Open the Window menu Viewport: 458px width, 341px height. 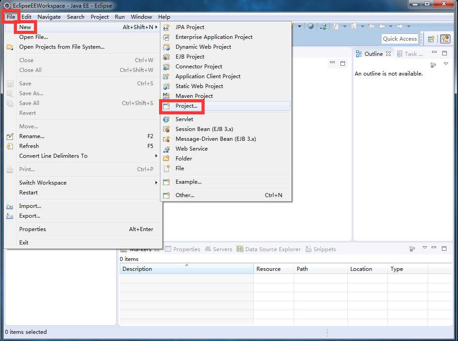pos(141,17)
